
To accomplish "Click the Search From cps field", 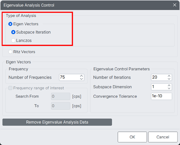I will coord(60,96).
